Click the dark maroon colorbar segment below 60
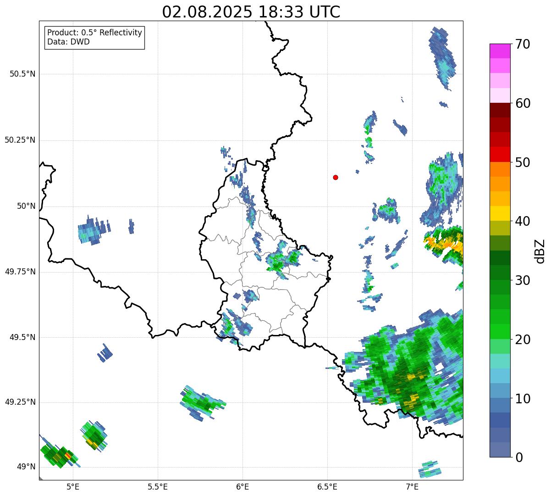The width and height of the screenshot is (551, 496). click(500, 110)
